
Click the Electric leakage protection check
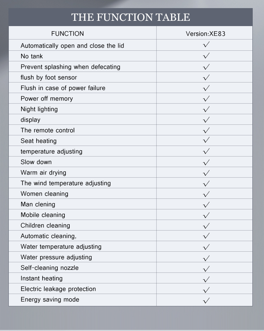206,289
